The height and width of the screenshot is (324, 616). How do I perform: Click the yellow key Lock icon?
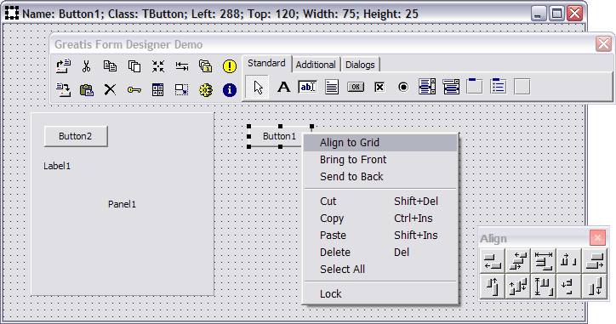(x=134, y=90)
